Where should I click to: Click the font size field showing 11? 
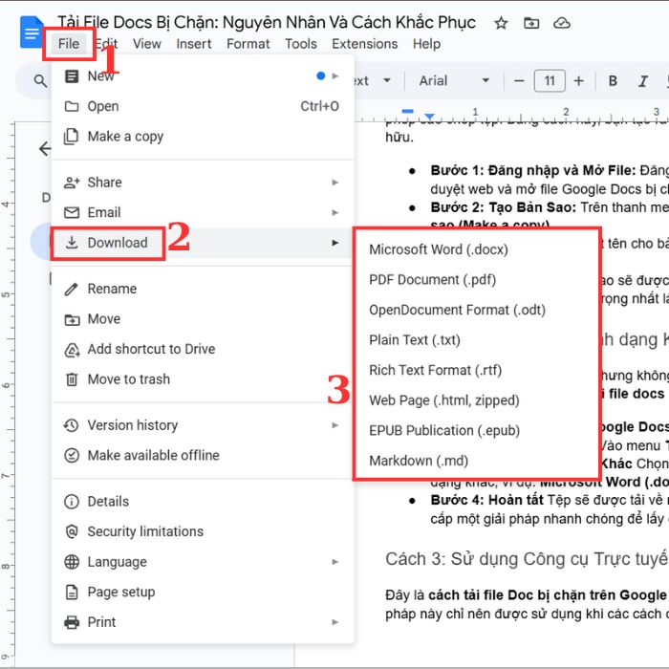550,80
